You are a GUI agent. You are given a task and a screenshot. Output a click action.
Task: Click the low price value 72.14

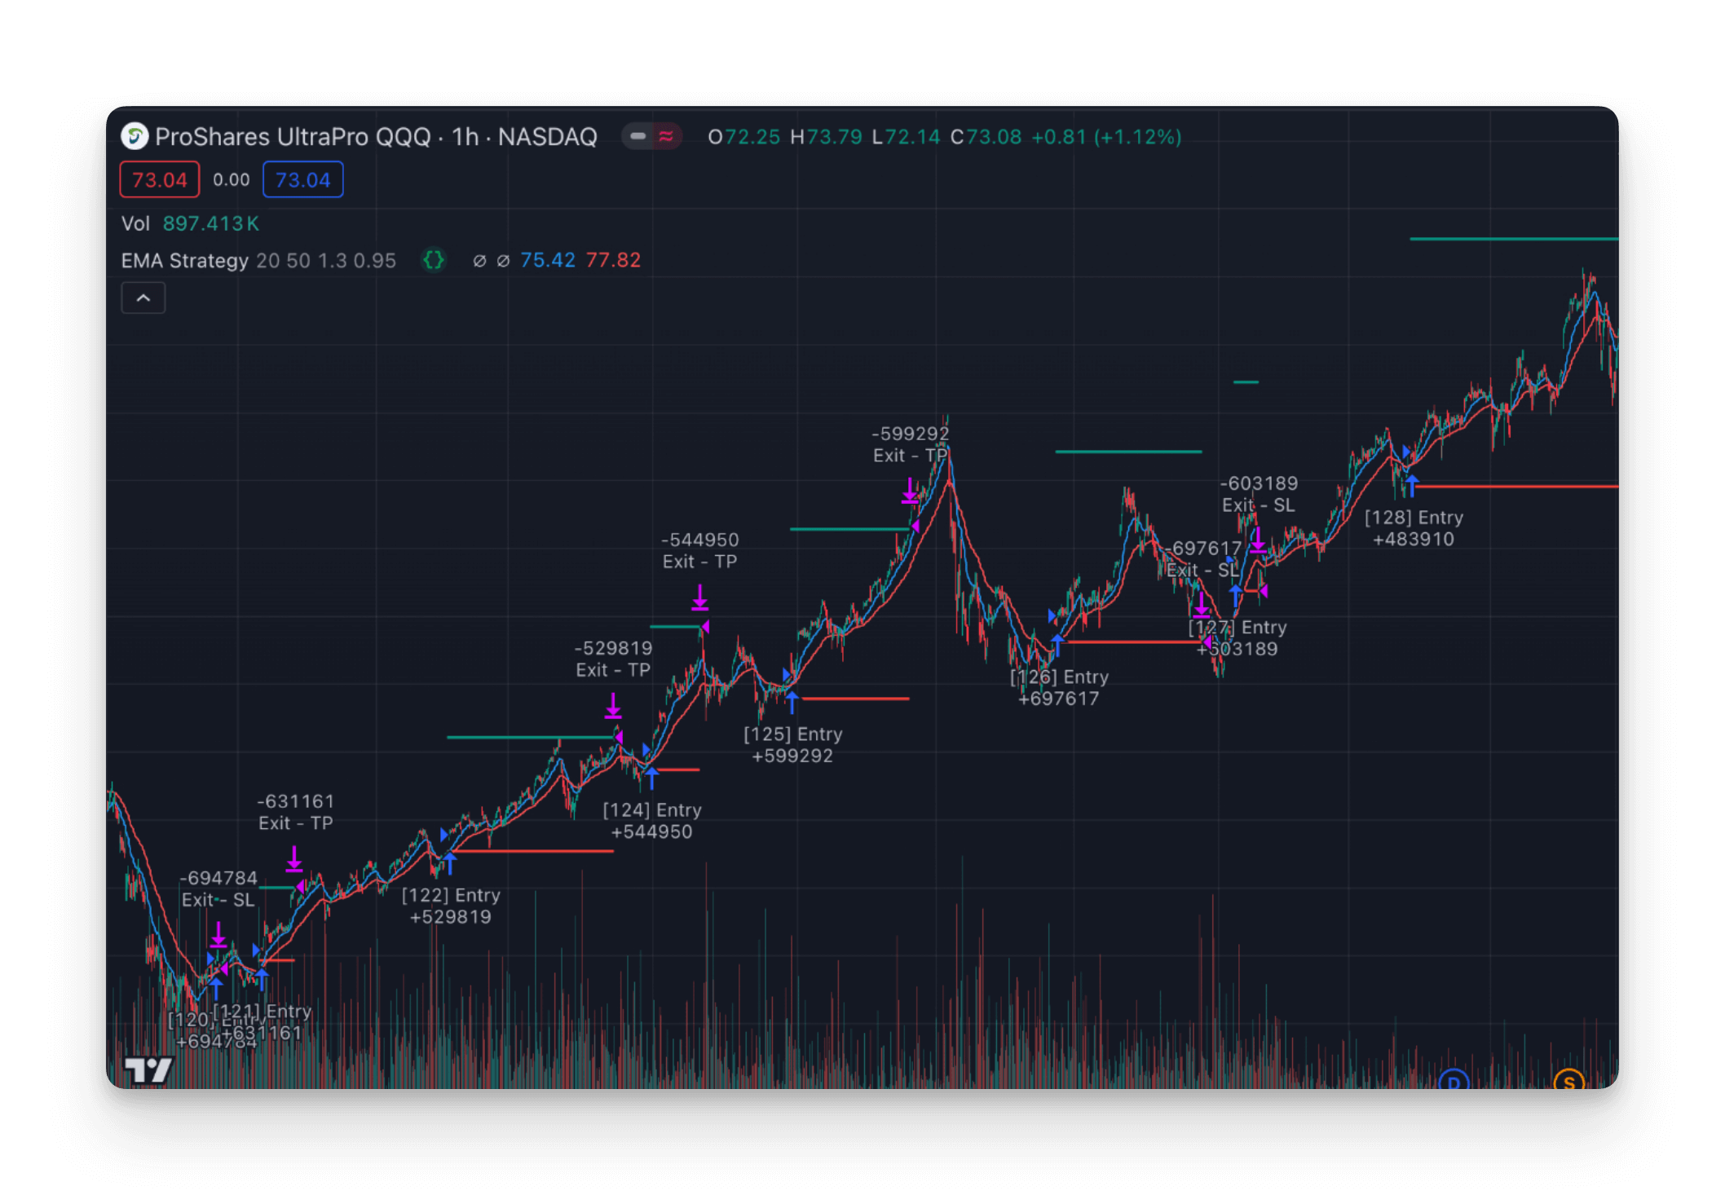(912, 136)
